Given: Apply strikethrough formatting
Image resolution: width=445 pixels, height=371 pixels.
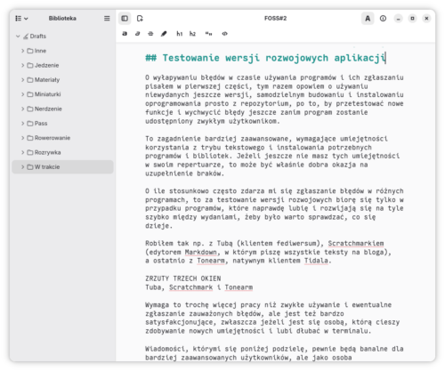Looking at the screenshot, I should click(150, 34).
